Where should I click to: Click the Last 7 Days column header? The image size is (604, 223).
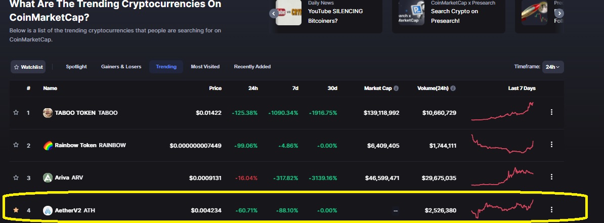click(x=522, y=88)
